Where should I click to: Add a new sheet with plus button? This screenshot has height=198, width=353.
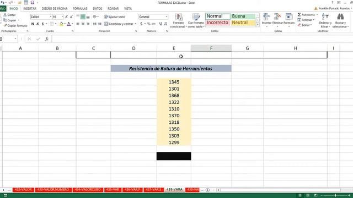(207, 190)
